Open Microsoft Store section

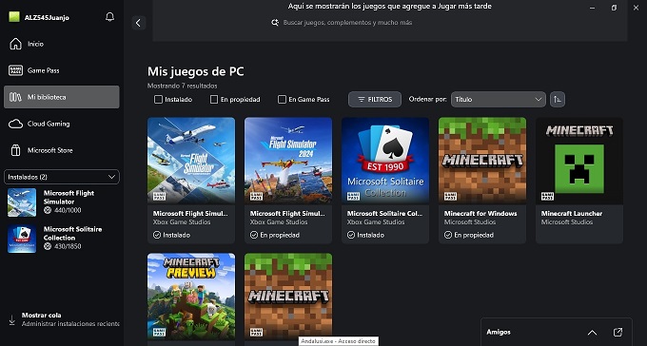tap(62, 150)
